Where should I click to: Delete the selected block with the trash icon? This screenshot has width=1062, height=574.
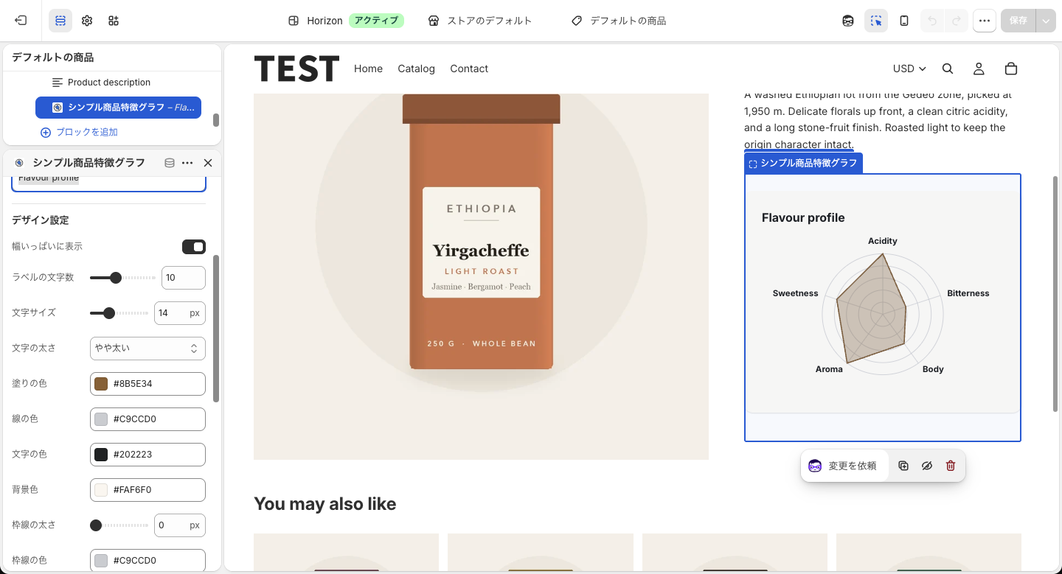(x=951, y=466)
